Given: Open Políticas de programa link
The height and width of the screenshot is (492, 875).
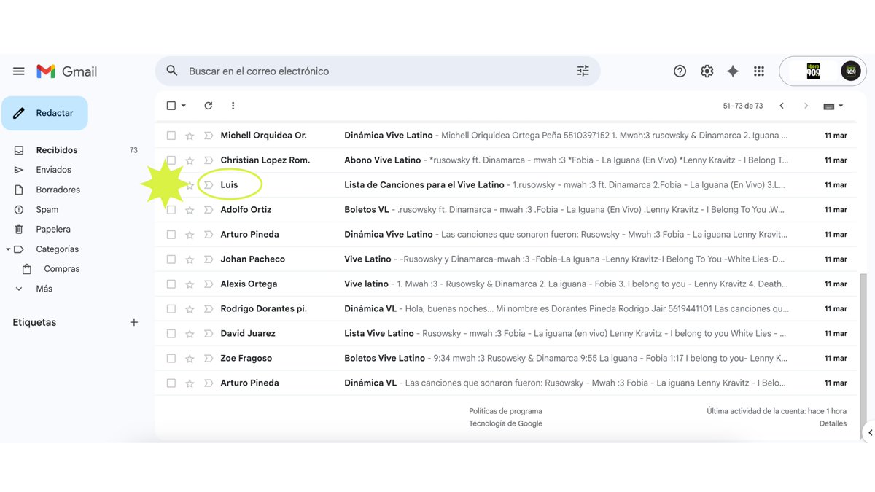Looking at the screenshot, I should tap(505, 411).
